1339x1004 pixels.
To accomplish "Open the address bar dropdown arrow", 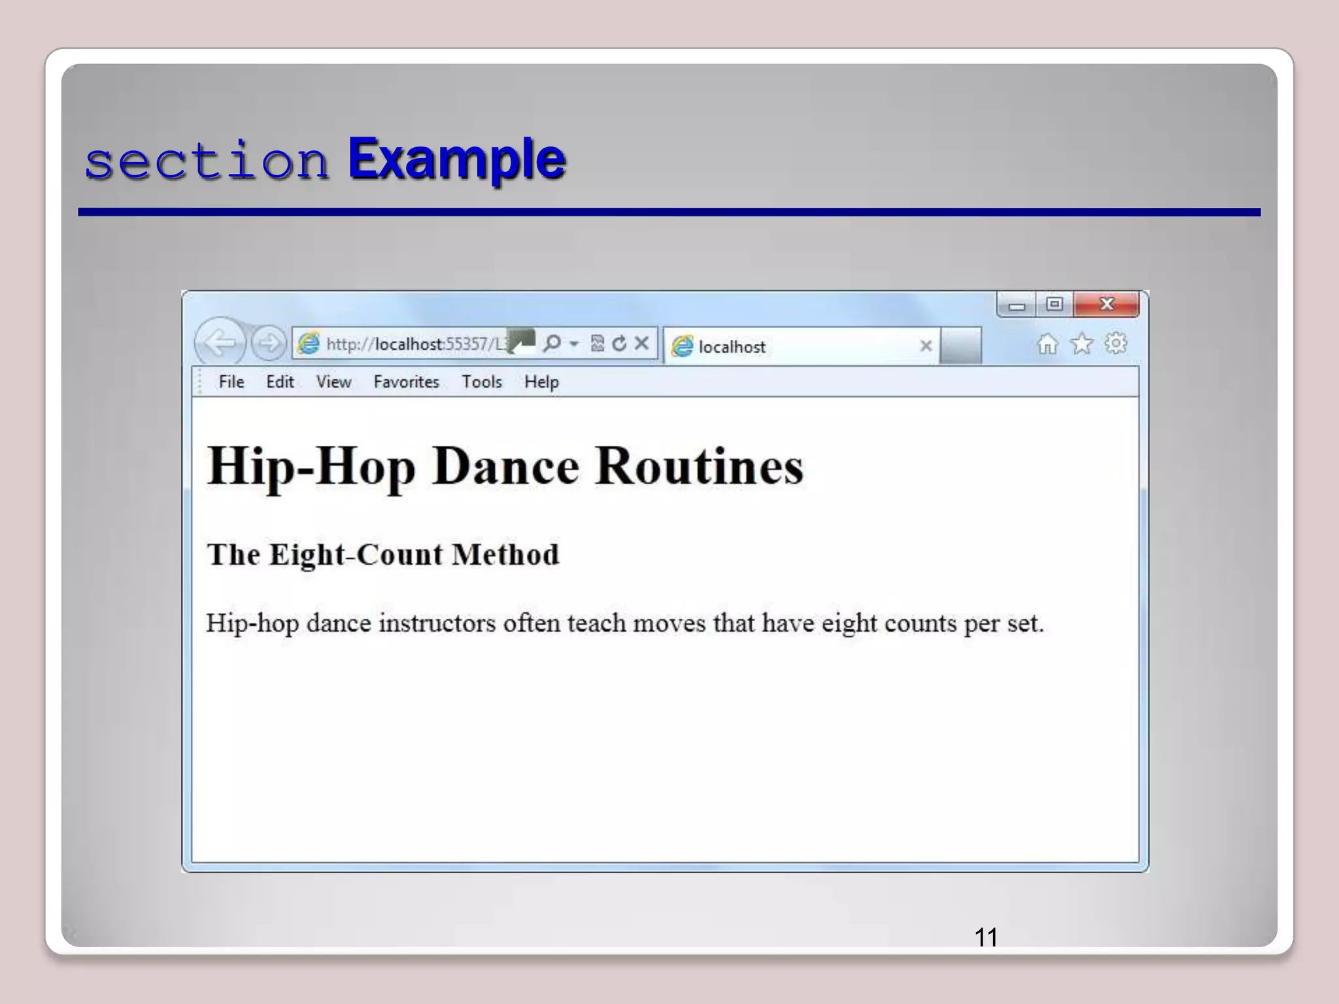I will [x=574, y=344].
